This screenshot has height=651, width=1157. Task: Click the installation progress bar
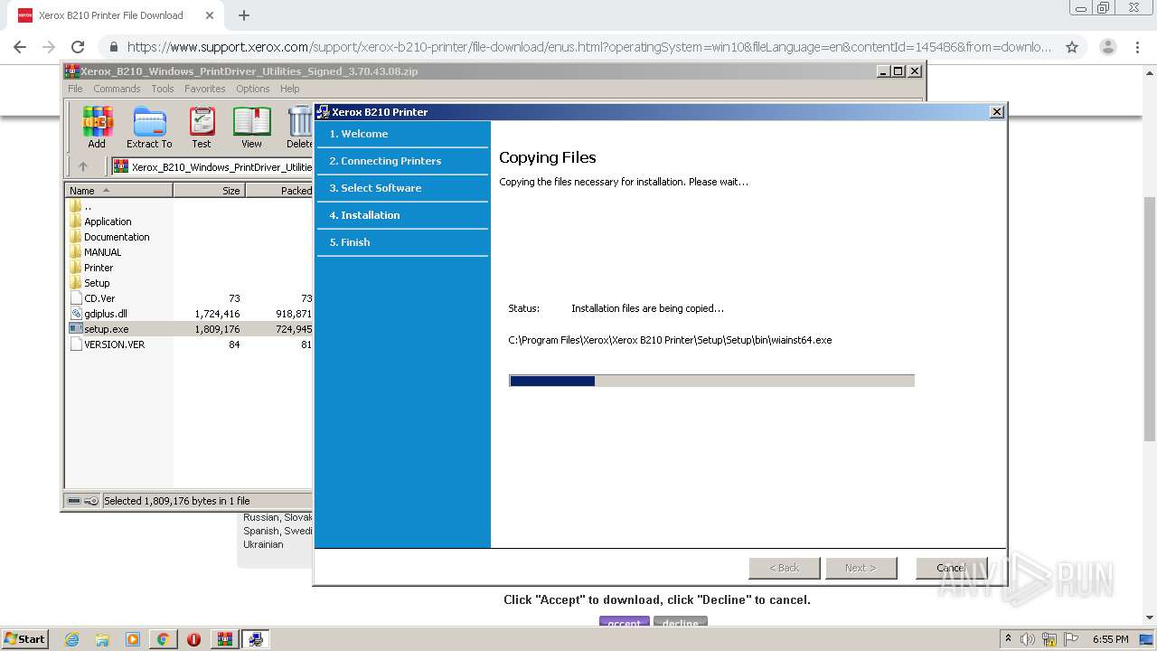[x=711, y=381]
